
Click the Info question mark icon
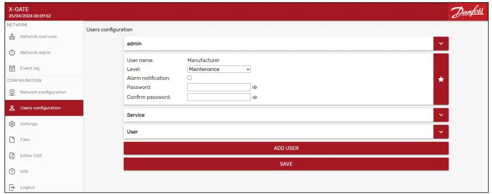point(12,171)
